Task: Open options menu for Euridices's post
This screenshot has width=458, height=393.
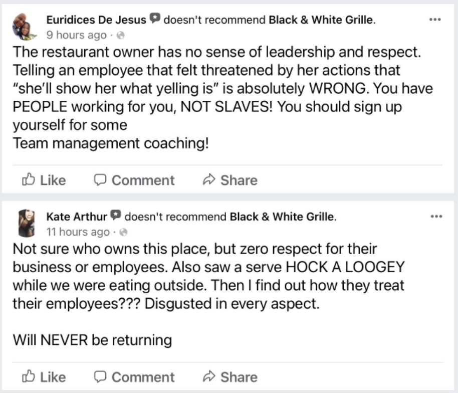Action: (435, 20)
